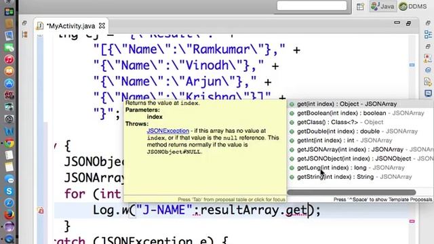Click the "Ramkumar" string line in code
This screenshot has height=244, width=434.
coord(197,49)
